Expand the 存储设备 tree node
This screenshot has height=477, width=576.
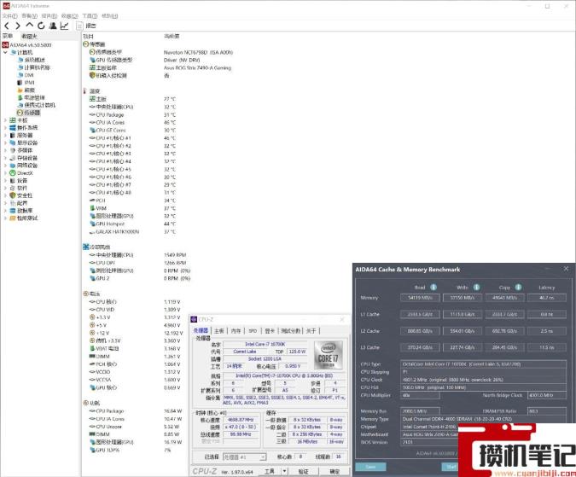[5, 158]
